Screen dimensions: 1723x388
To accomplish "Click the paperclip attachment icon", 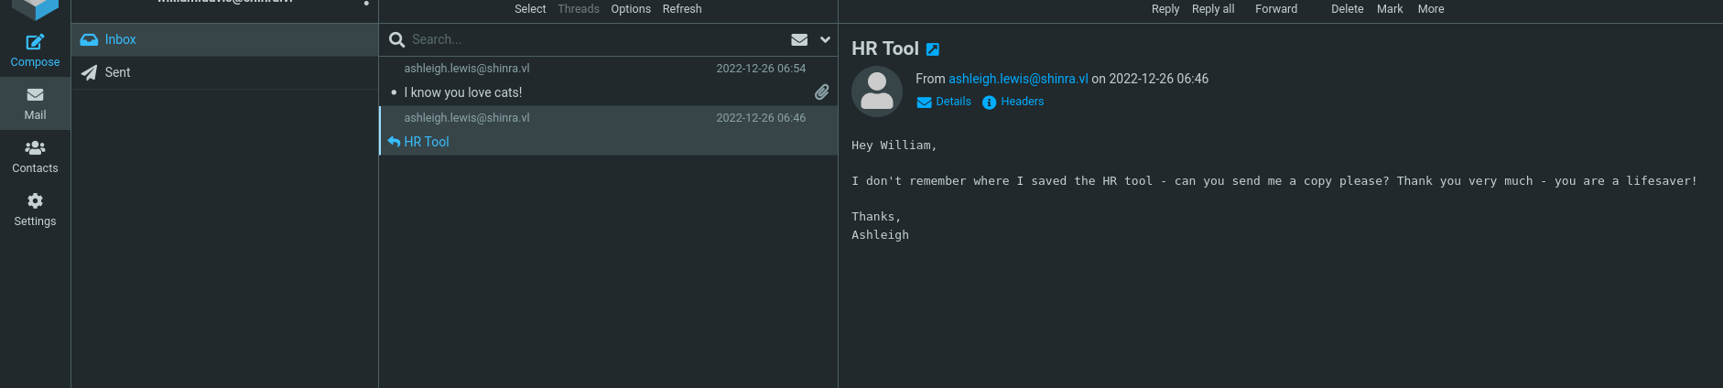I will [821, 92].
